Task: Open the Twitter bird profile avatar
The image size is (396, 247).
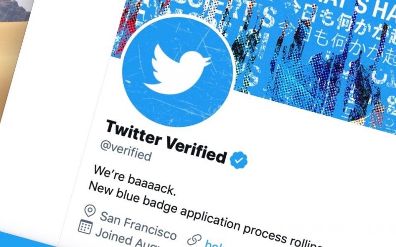Action: point(177,71)
